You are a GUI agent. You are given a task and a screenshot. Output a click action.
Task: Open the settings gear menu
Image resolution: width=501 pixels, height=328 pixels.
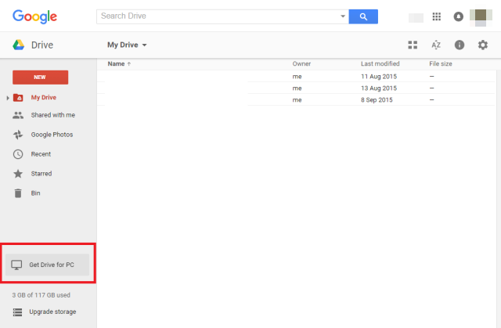483,45
